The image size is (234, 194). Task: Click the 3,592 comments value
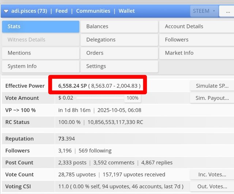tap(114, 163)
